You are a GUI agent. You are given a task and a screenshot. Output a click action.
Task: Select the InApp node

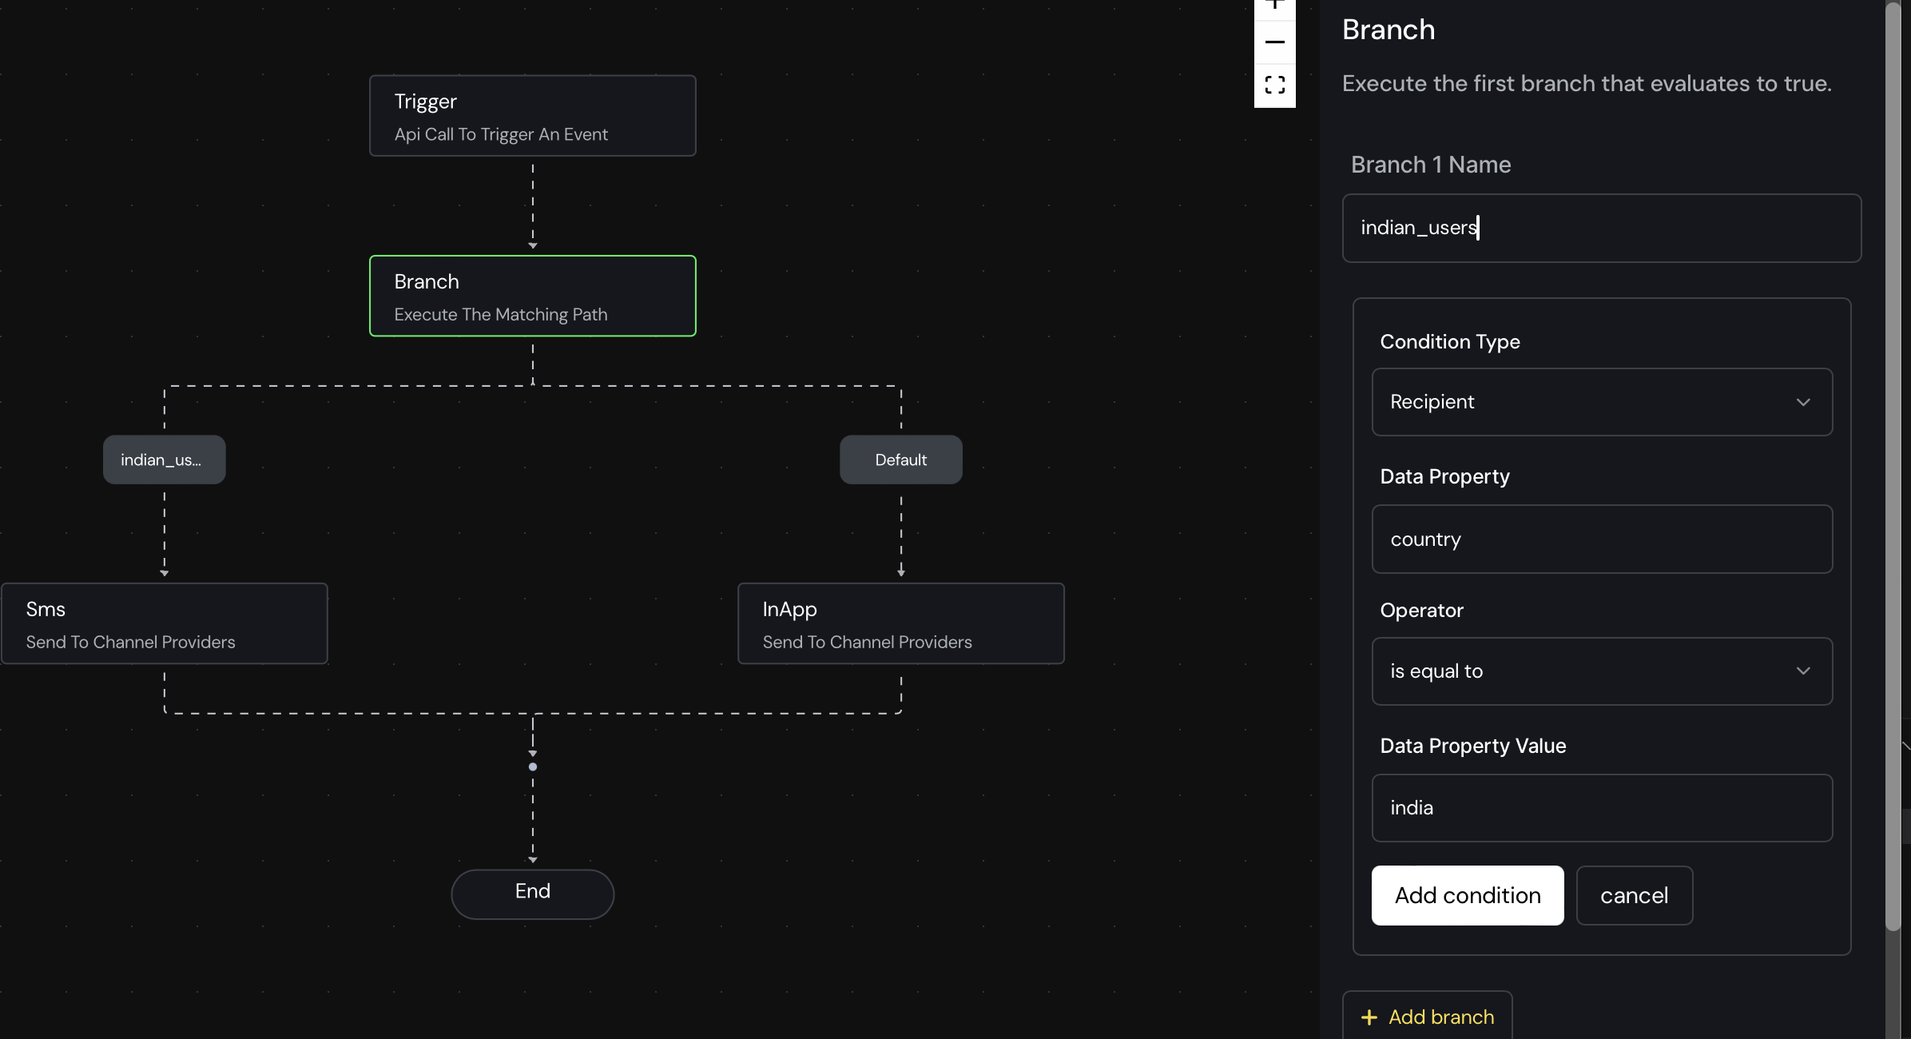tap(901, 623)
